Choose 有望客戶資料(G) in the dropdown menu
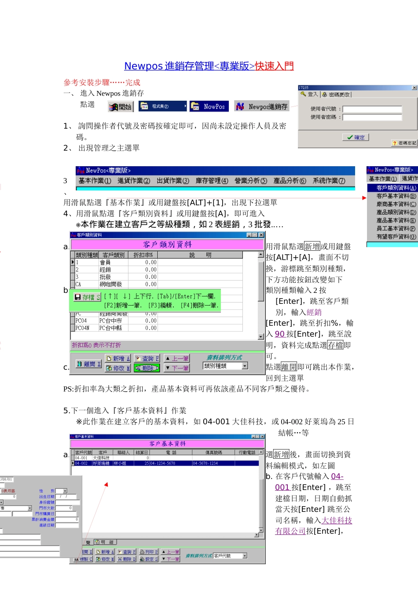Screen dimensions: 418x591 pyautogui.click(x=392, y=237)
